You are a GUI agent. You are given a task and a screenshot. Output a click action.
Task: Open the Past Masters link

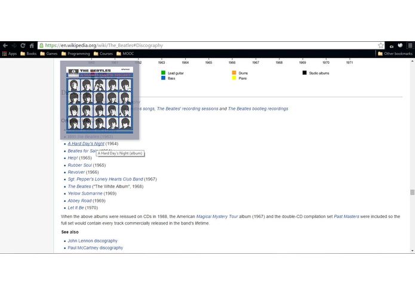[346, 217]
